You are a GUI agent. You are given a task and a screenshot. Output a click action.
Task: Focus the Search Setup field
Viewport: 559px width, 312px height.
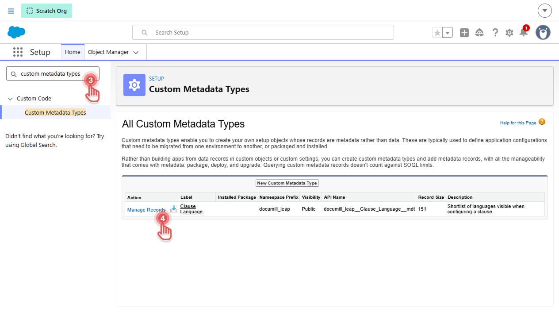pyautogui.click(x=263, y=32)
